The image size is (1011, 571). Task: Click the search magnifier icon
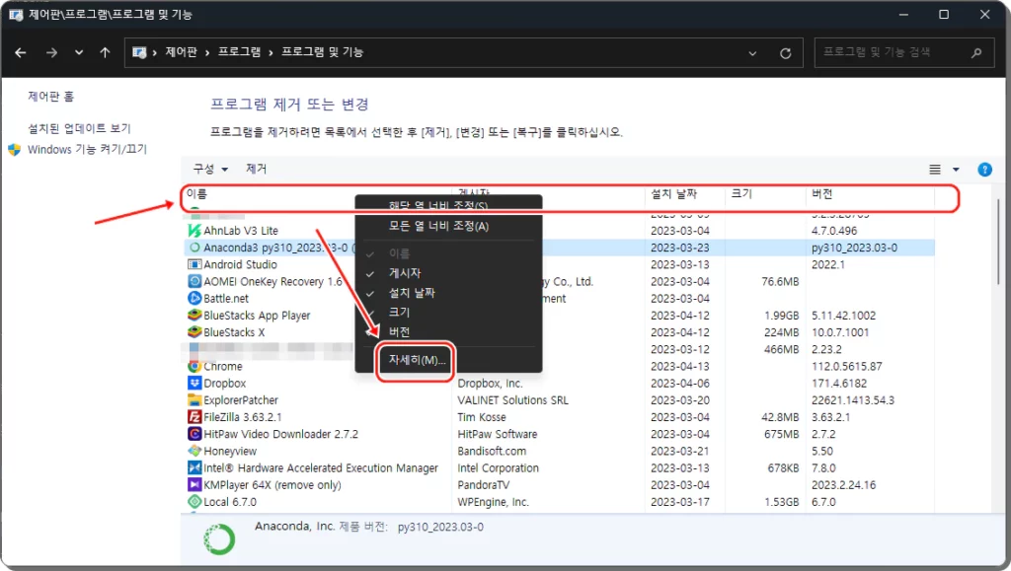976,53
